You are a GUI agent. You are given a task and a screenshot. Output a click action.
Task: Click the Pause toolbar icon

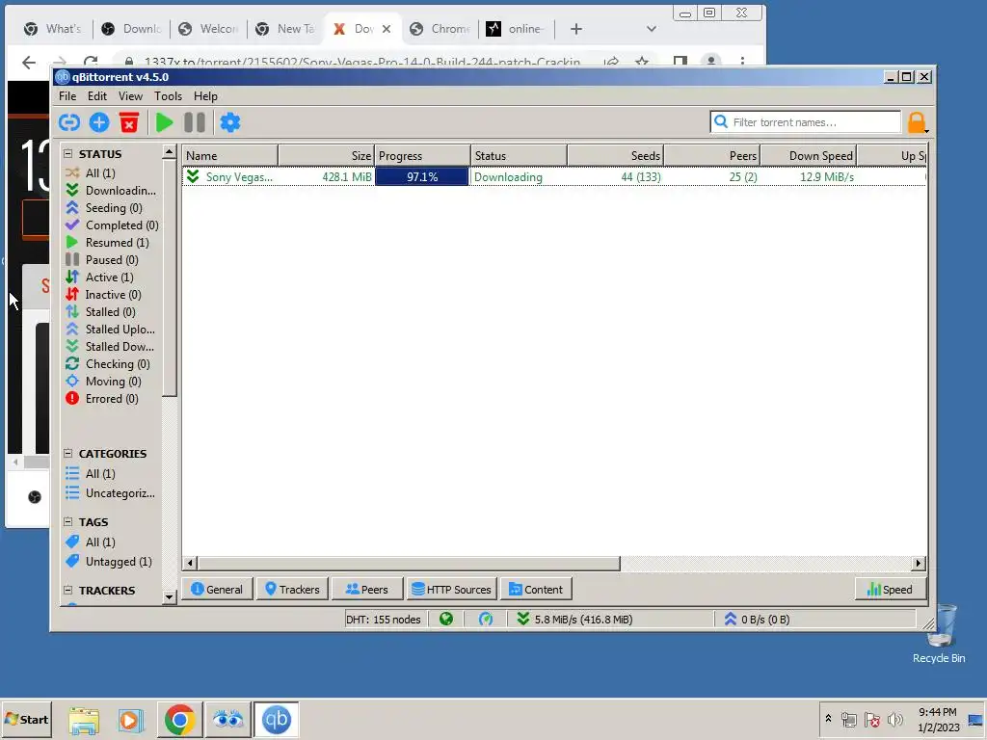(x=195, y=122)
